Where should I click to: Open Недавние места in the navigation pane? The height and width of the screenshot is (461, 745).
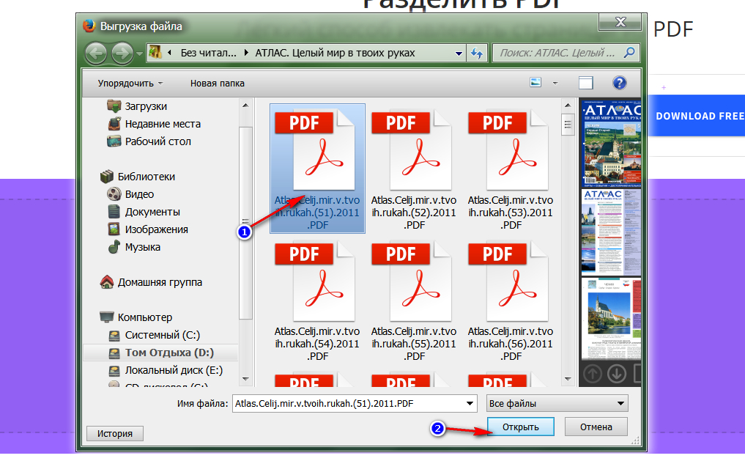click(153, 124)
